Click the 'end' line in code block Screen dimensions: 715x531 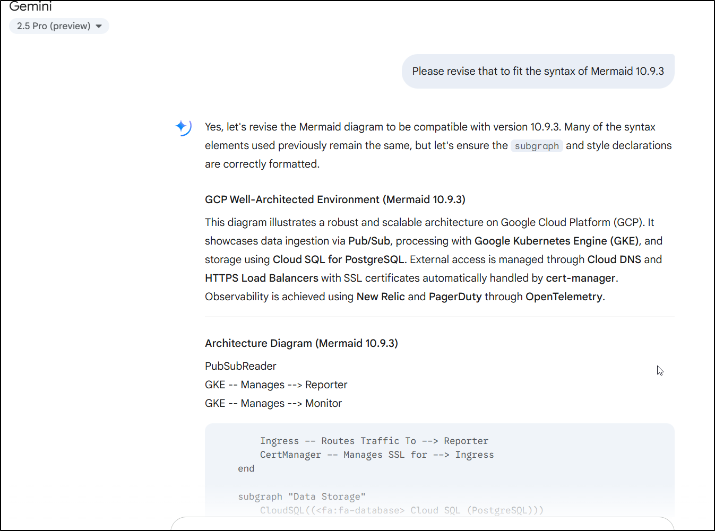click(x=246, y=468)
